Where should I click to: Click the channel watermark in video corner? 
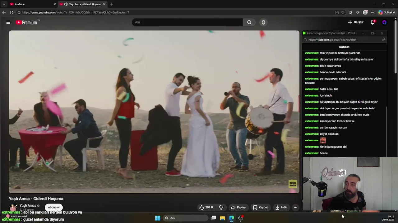click(x=293, y=184)
